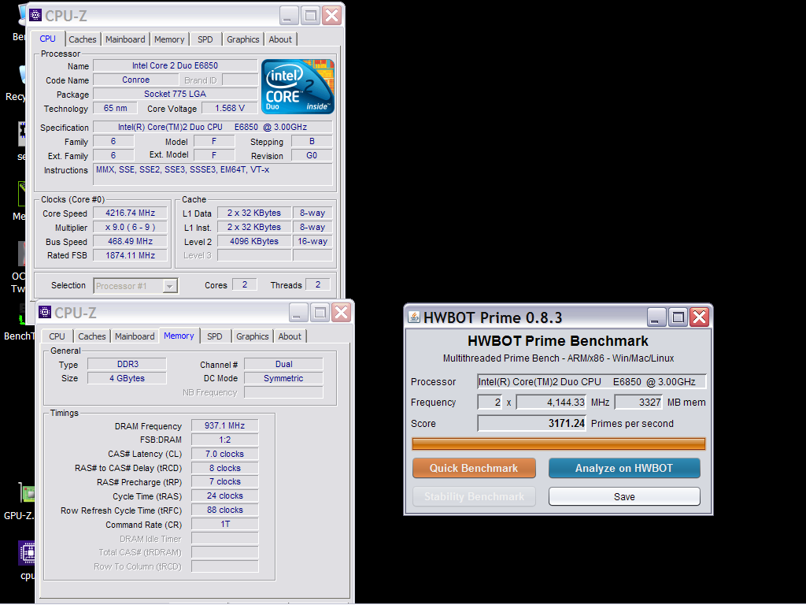Click the Name field Intel Core 2 Duo E6850
This screenshot has width=806, height=605.
click(x=176, y=65)
